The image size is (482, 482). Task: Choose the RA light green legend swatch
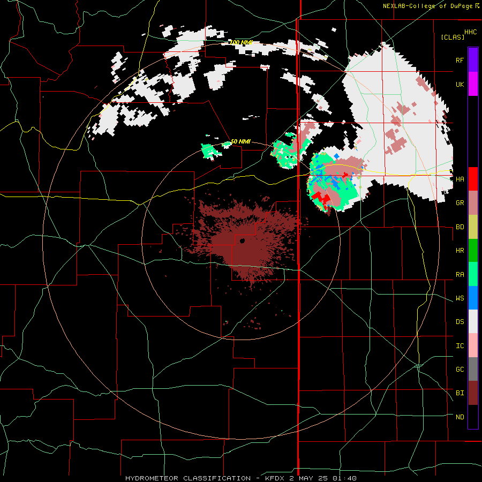pos(473,274)
